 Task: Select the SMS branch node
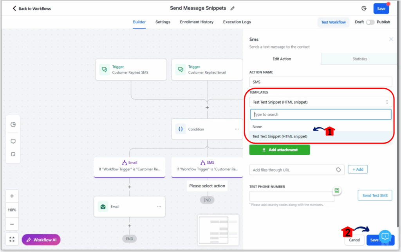207,167
